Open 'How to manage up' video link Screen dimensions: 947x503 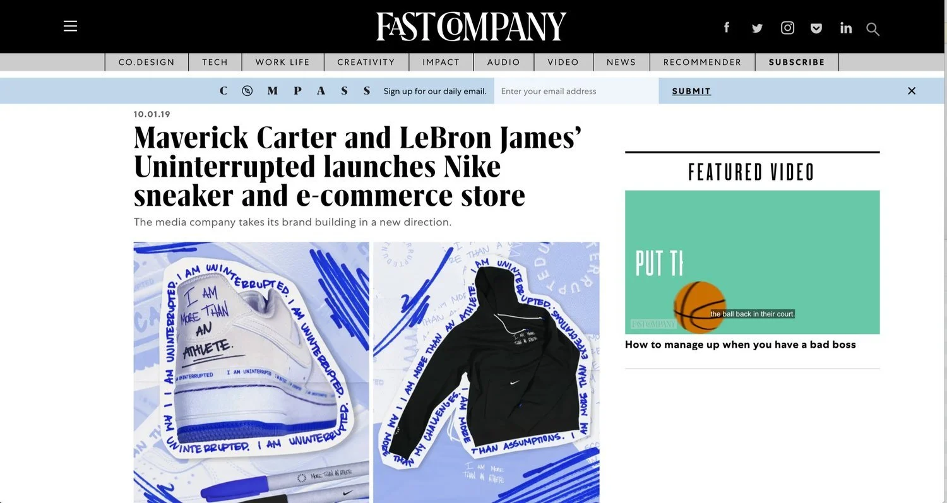pyautogui.click(x=741, y=345)
